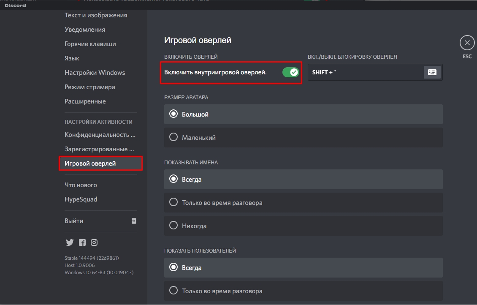Viewport: 477px width, 305px height.
Task: Open HypeSquad settings page
Action: 81,199
